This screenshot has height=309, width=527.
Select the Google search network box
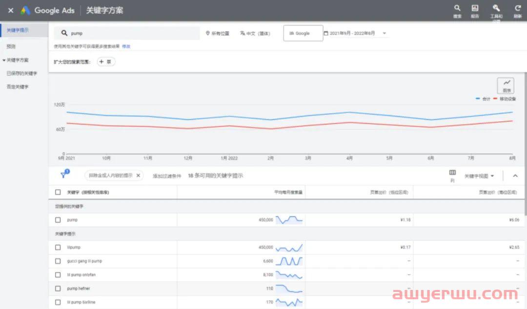(x=303, y=33)
